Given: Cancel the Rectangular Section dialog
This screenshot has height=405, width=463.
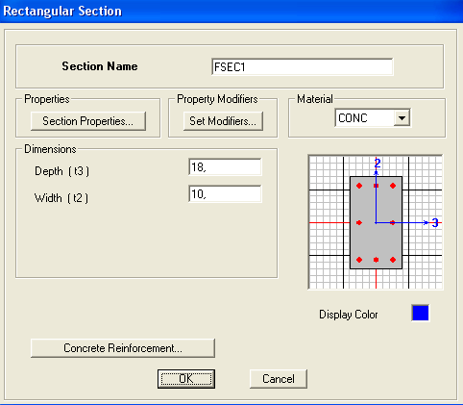Looking at the screenshot, I should pos(279,379).
